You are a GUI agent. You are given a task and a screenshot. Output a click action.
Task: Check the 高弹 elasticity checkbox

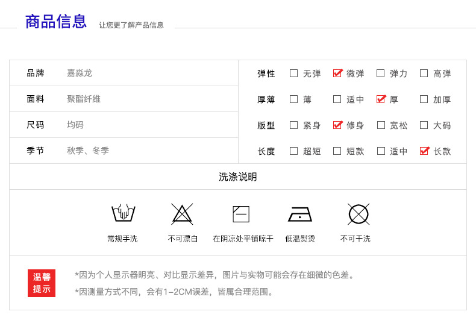point(424,73)
